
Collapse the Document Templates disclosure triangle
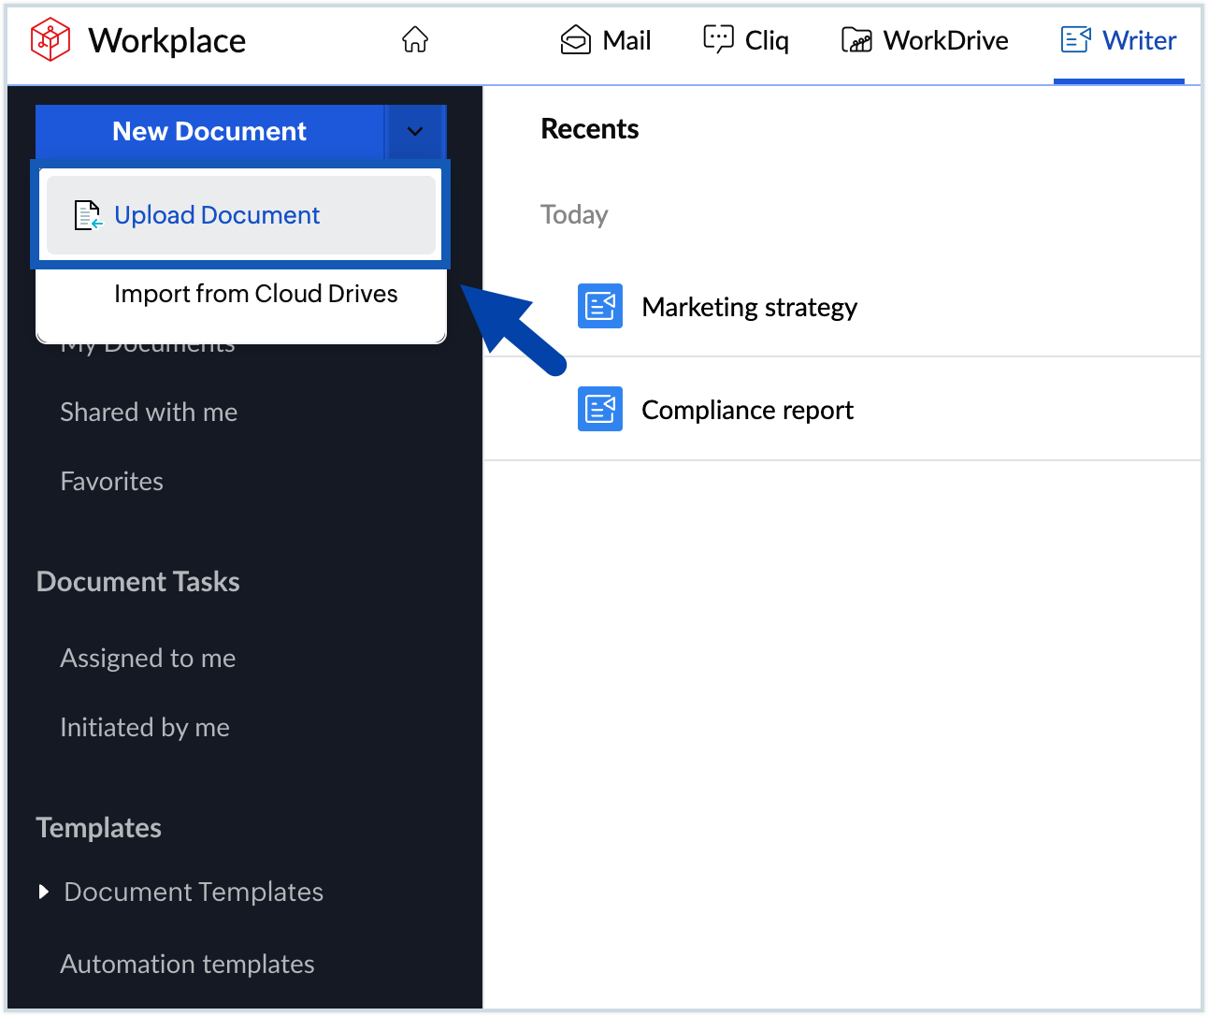point(44,892)
